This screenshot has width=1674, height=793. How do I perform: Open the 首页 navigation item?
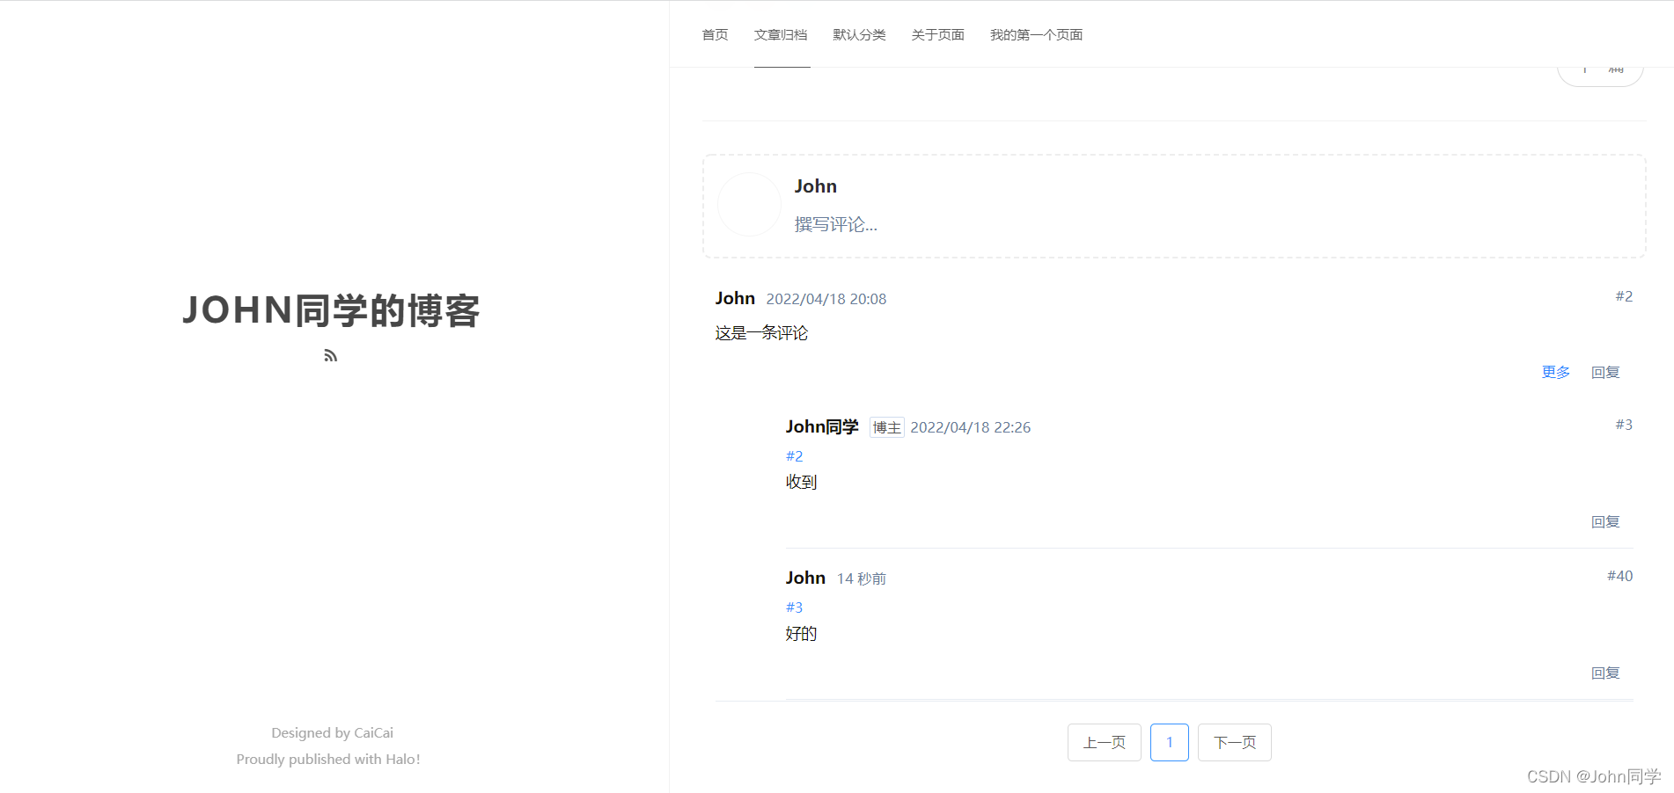[x=715, y=34]
